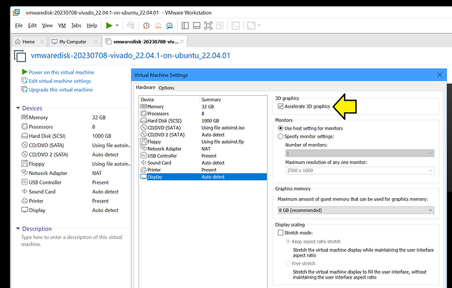Collapse the Description section

pyautogui.click(x=18, y=228)
